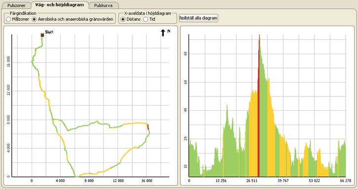Click the 68 altitude axis label
Screen dimensions: 358x189
point(185,82)
